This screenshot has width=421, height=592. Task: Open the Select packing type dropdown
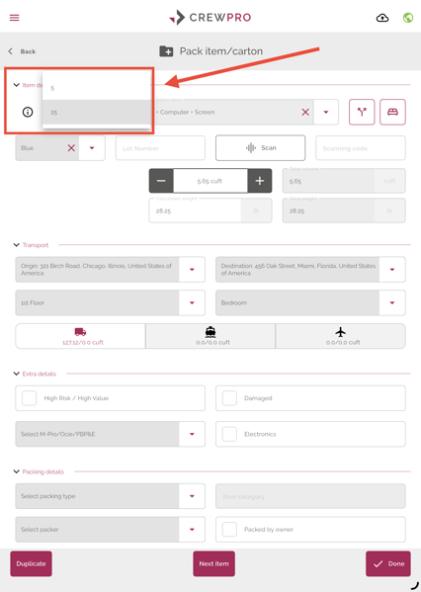pyautogui.click(x=111, y=496)
